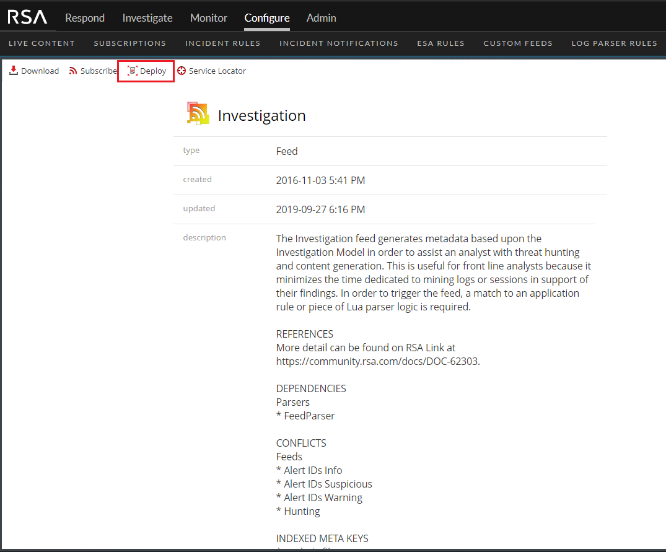
Task: Click the Investigation feed icon
Action: tap(198, 114)
